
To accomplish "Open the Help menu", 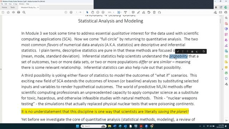I will pyautogui.click(x=28, y=4).
